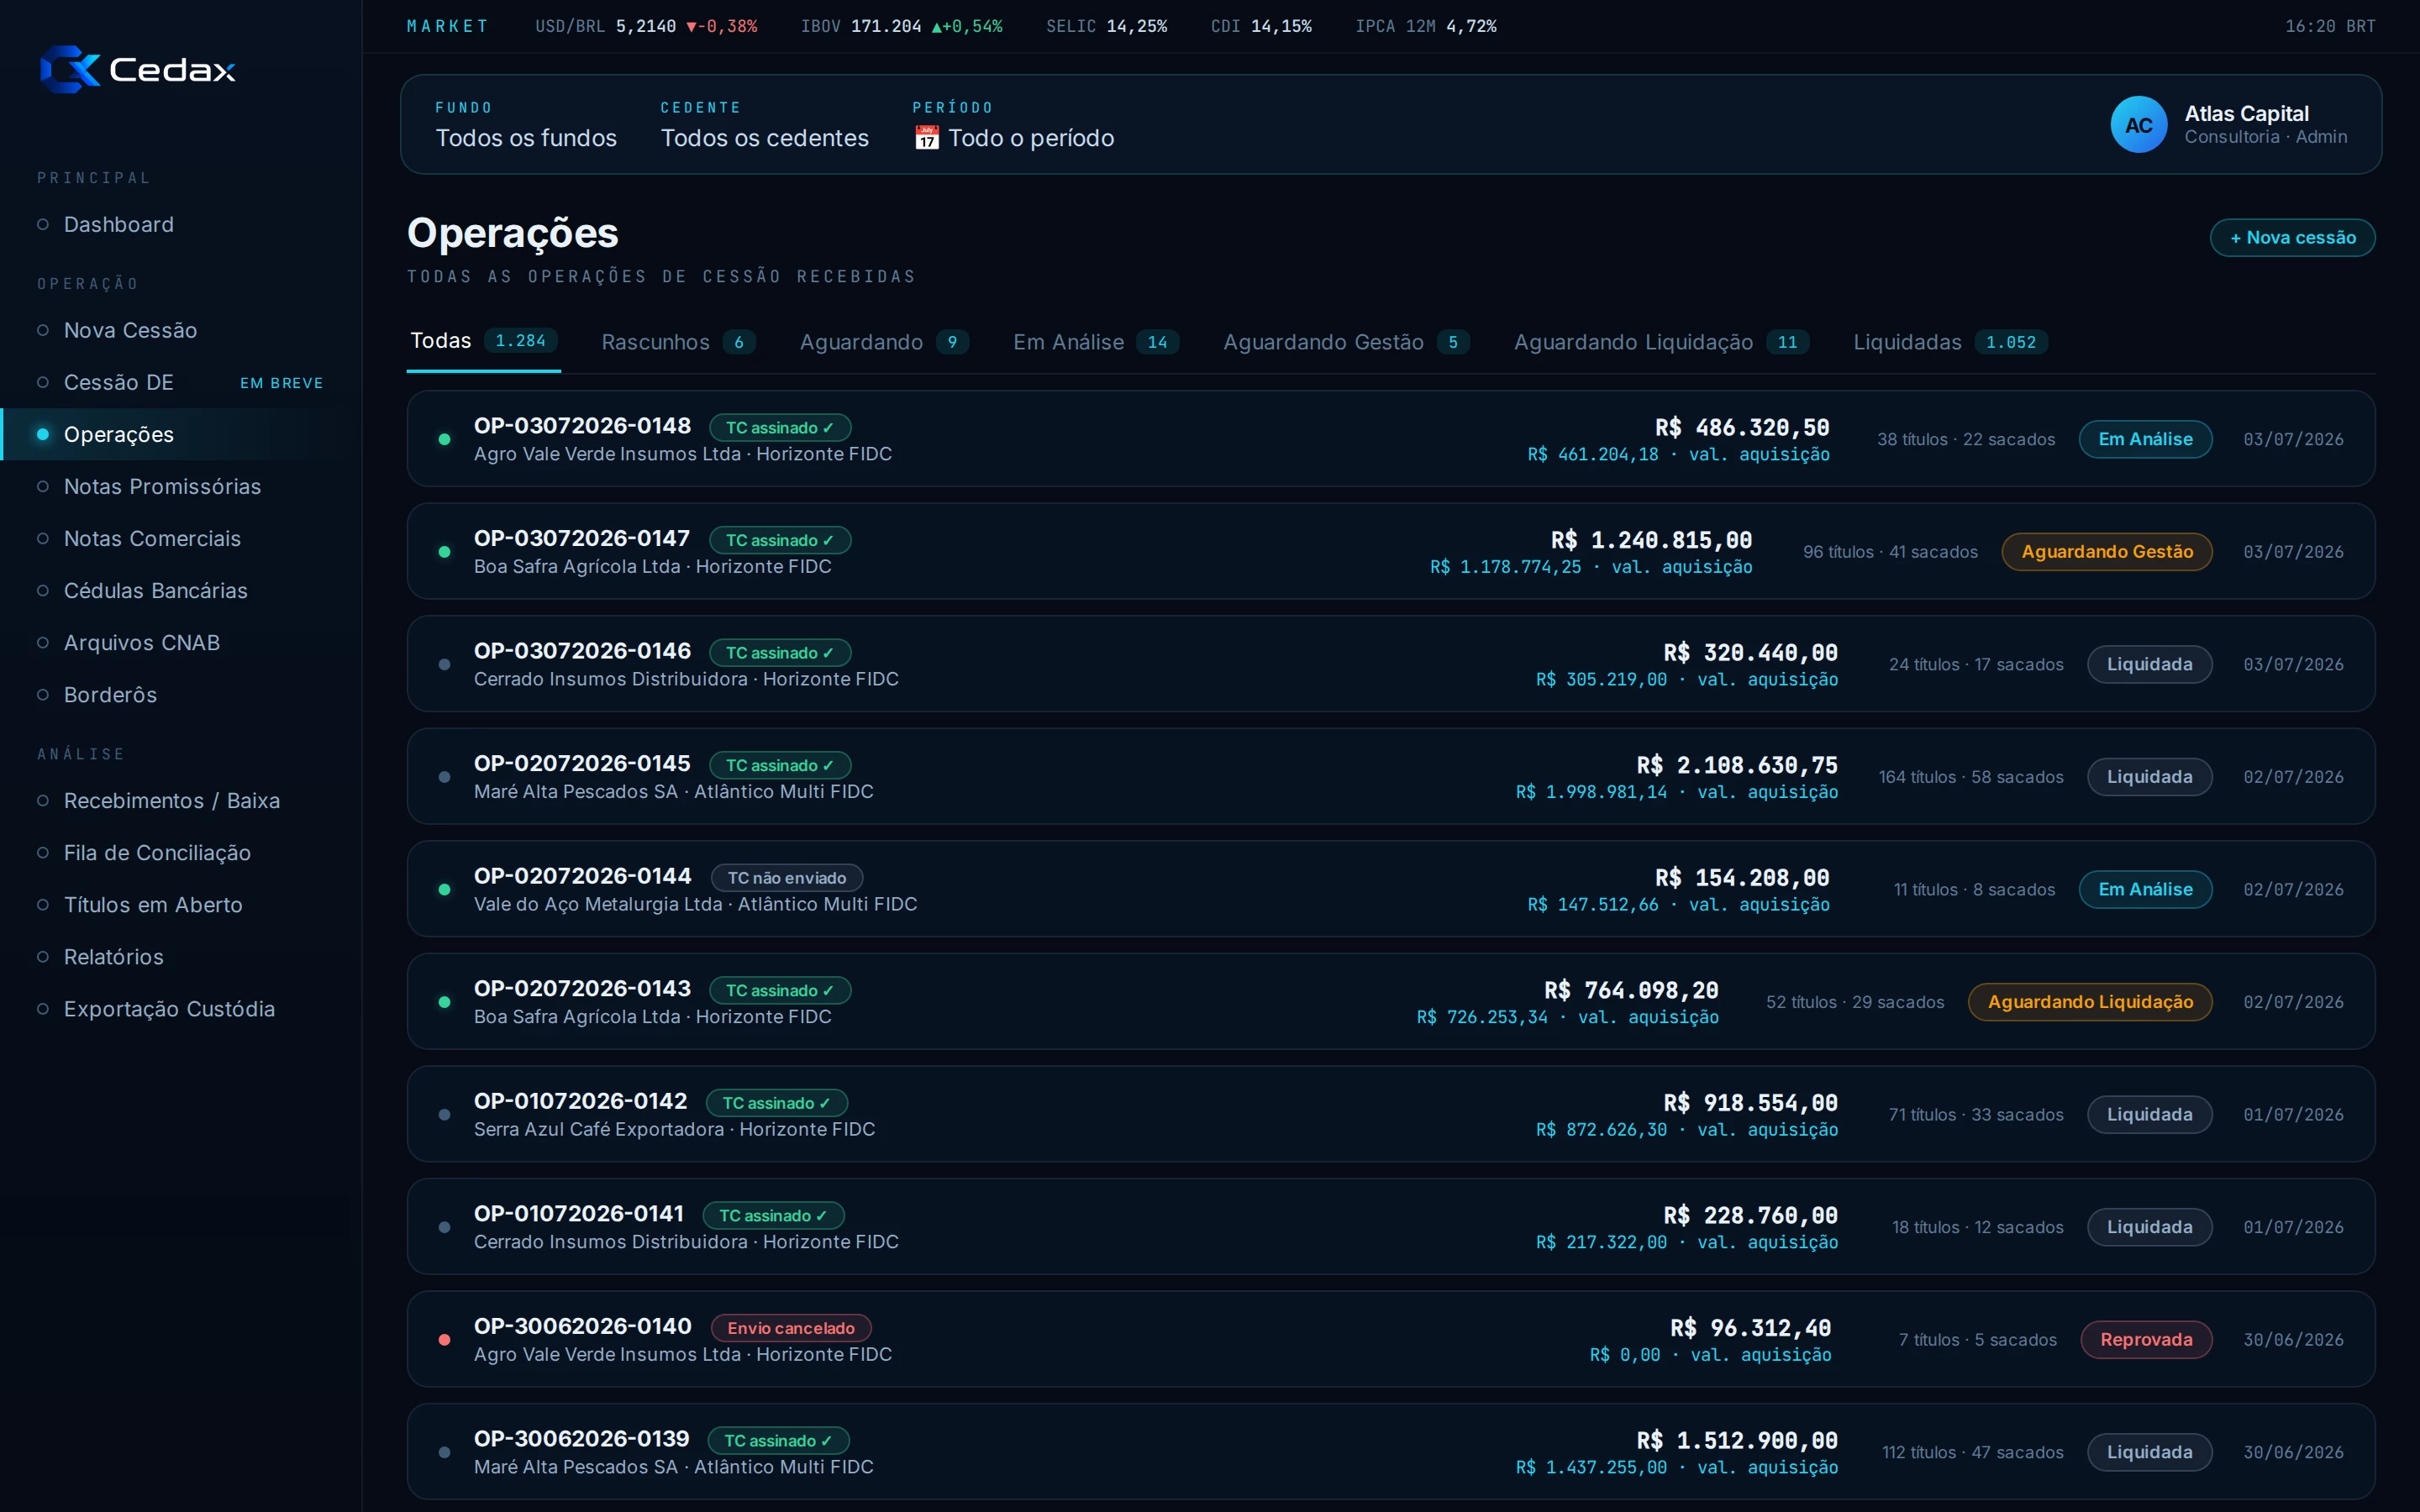
Task: Open Cédulas Bancárias in sidebar
Action: click(x=180, y=590)
